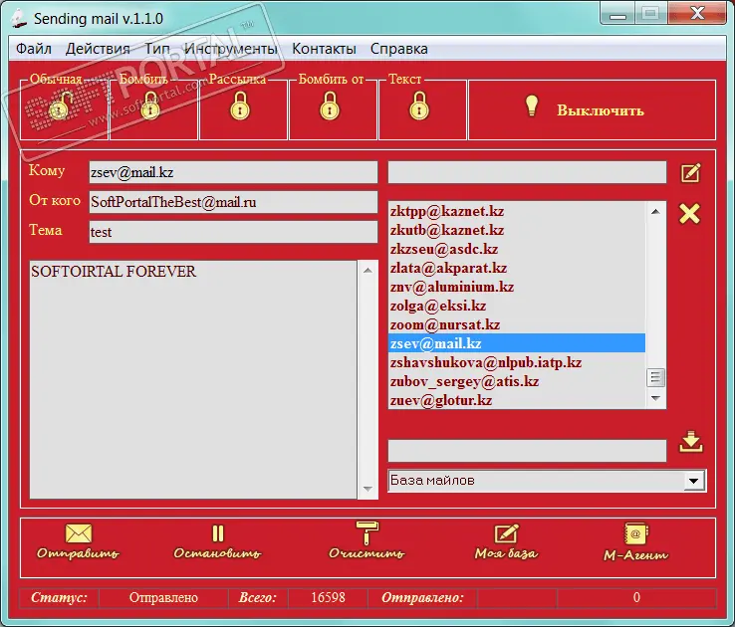Click the Отправить envelope icon
The height and width of the screenshot is (627, 735).
point(78,534)
